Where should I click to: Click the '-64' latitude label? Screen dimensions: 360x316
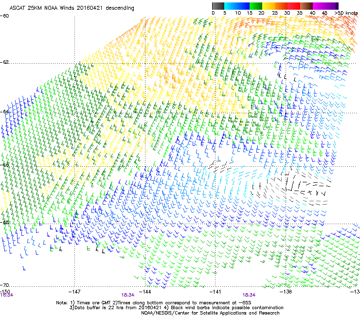pos(4,112)
